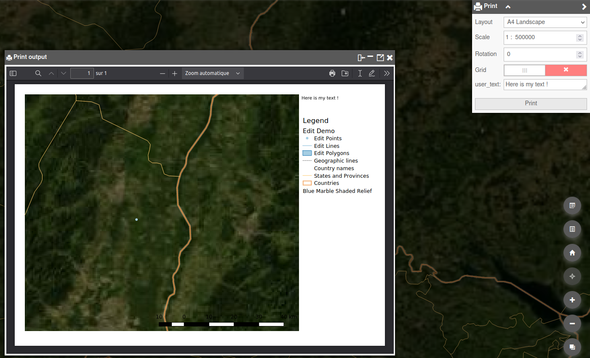590x358 pixels.
Task: Download the PDF using the save icon
Action: click(345, 73)
